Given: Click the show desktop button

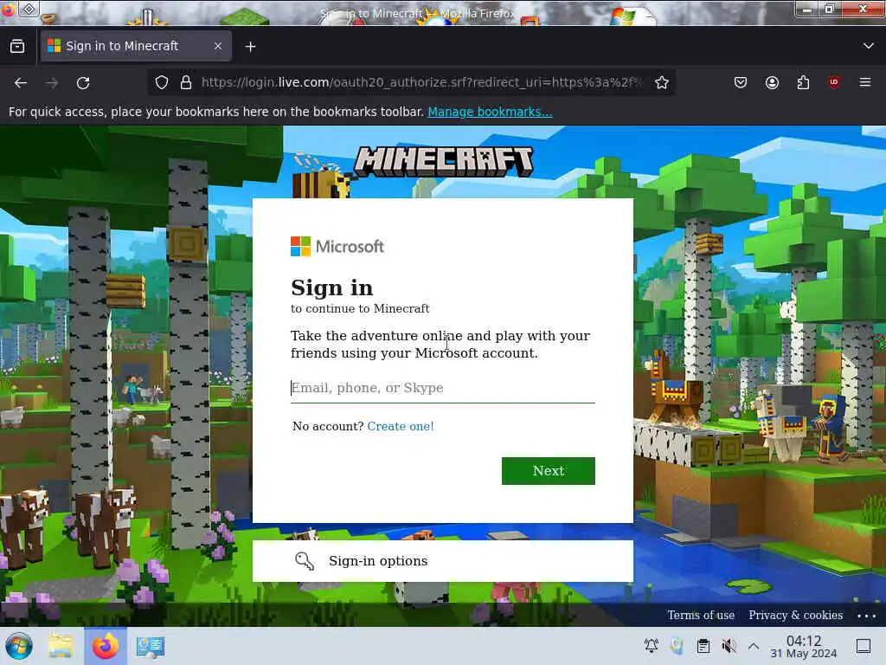Looking at the screenshot, I should (x=864, y=646).
